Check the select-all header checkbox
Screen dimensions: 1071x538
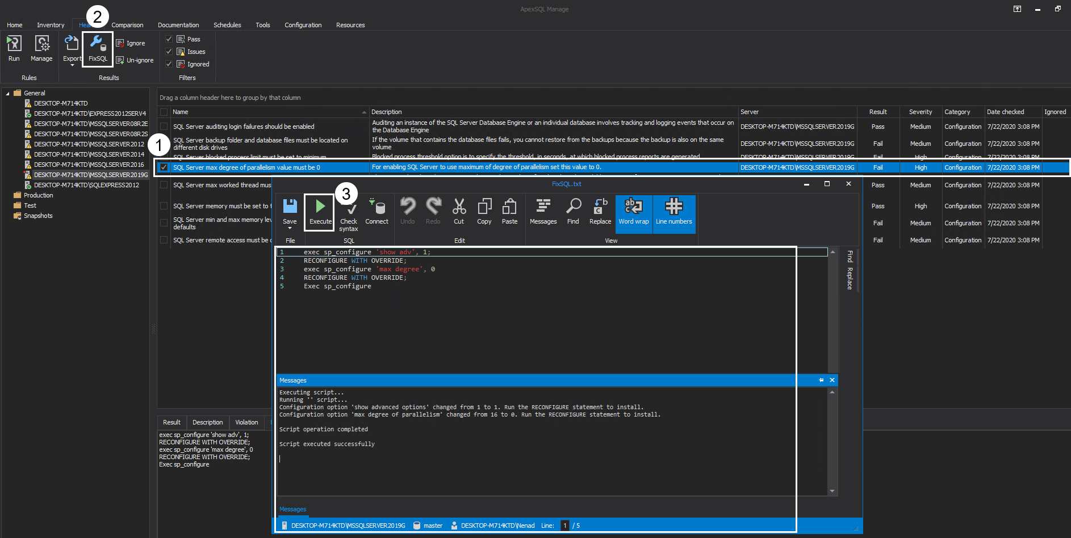164,112
